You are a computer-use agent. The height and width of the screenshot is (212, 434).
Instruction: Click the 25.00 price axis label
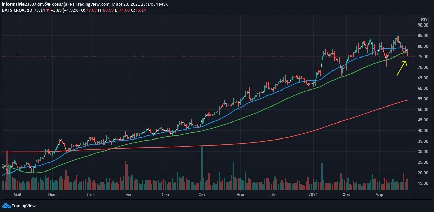[423, 162]
